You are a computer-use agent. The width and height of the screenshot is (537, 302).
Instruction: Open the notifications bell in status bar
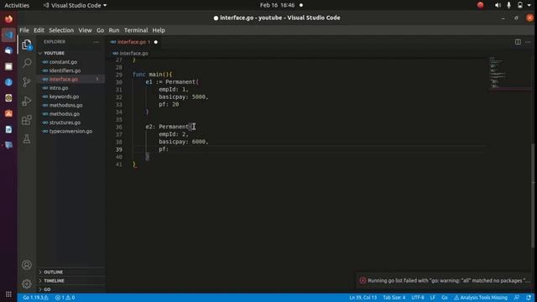click(529, 298)
